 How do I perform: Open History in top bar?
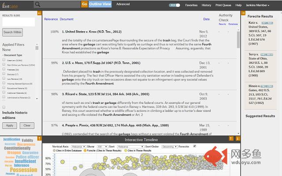pyautogui.click(x=206, y=5)
